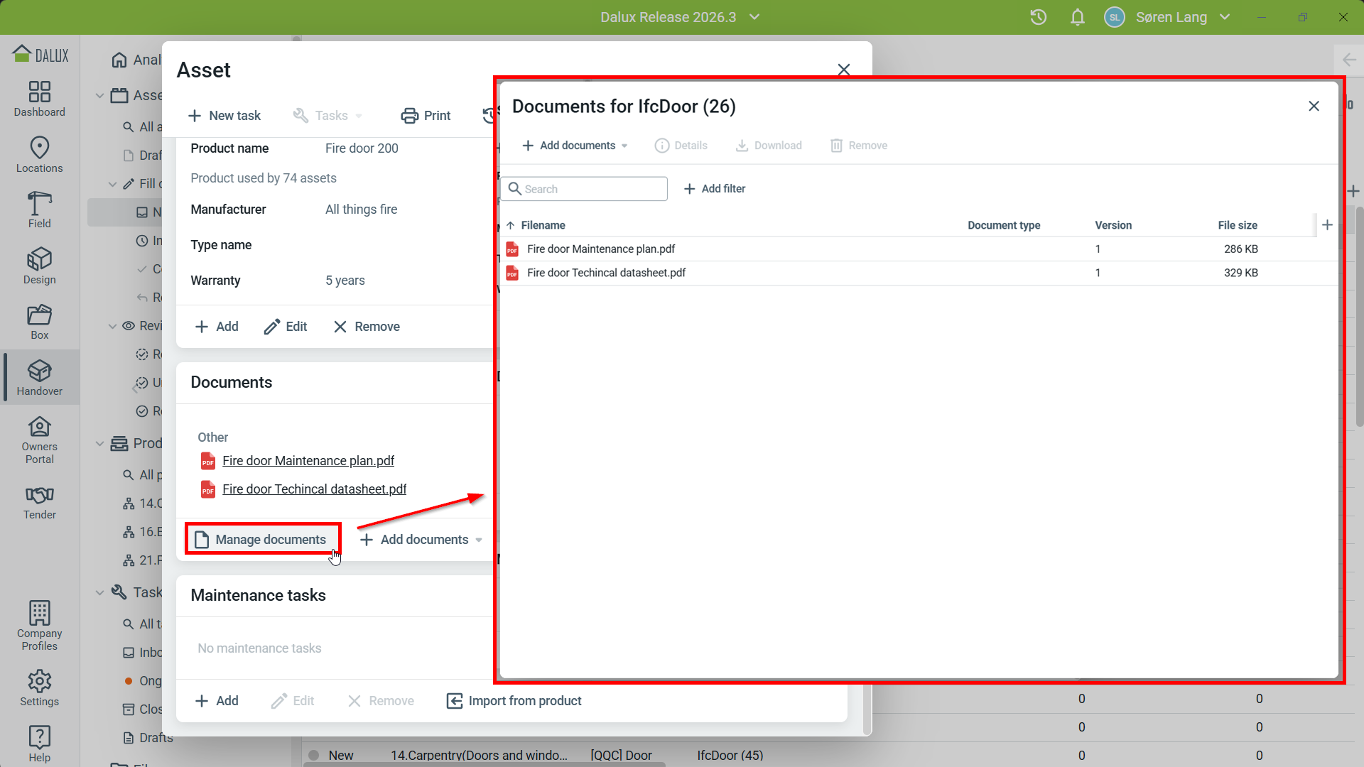Close the Documents for IfcDoor dialog
Screen dimensions: 1364x767
pos(1314,106)
